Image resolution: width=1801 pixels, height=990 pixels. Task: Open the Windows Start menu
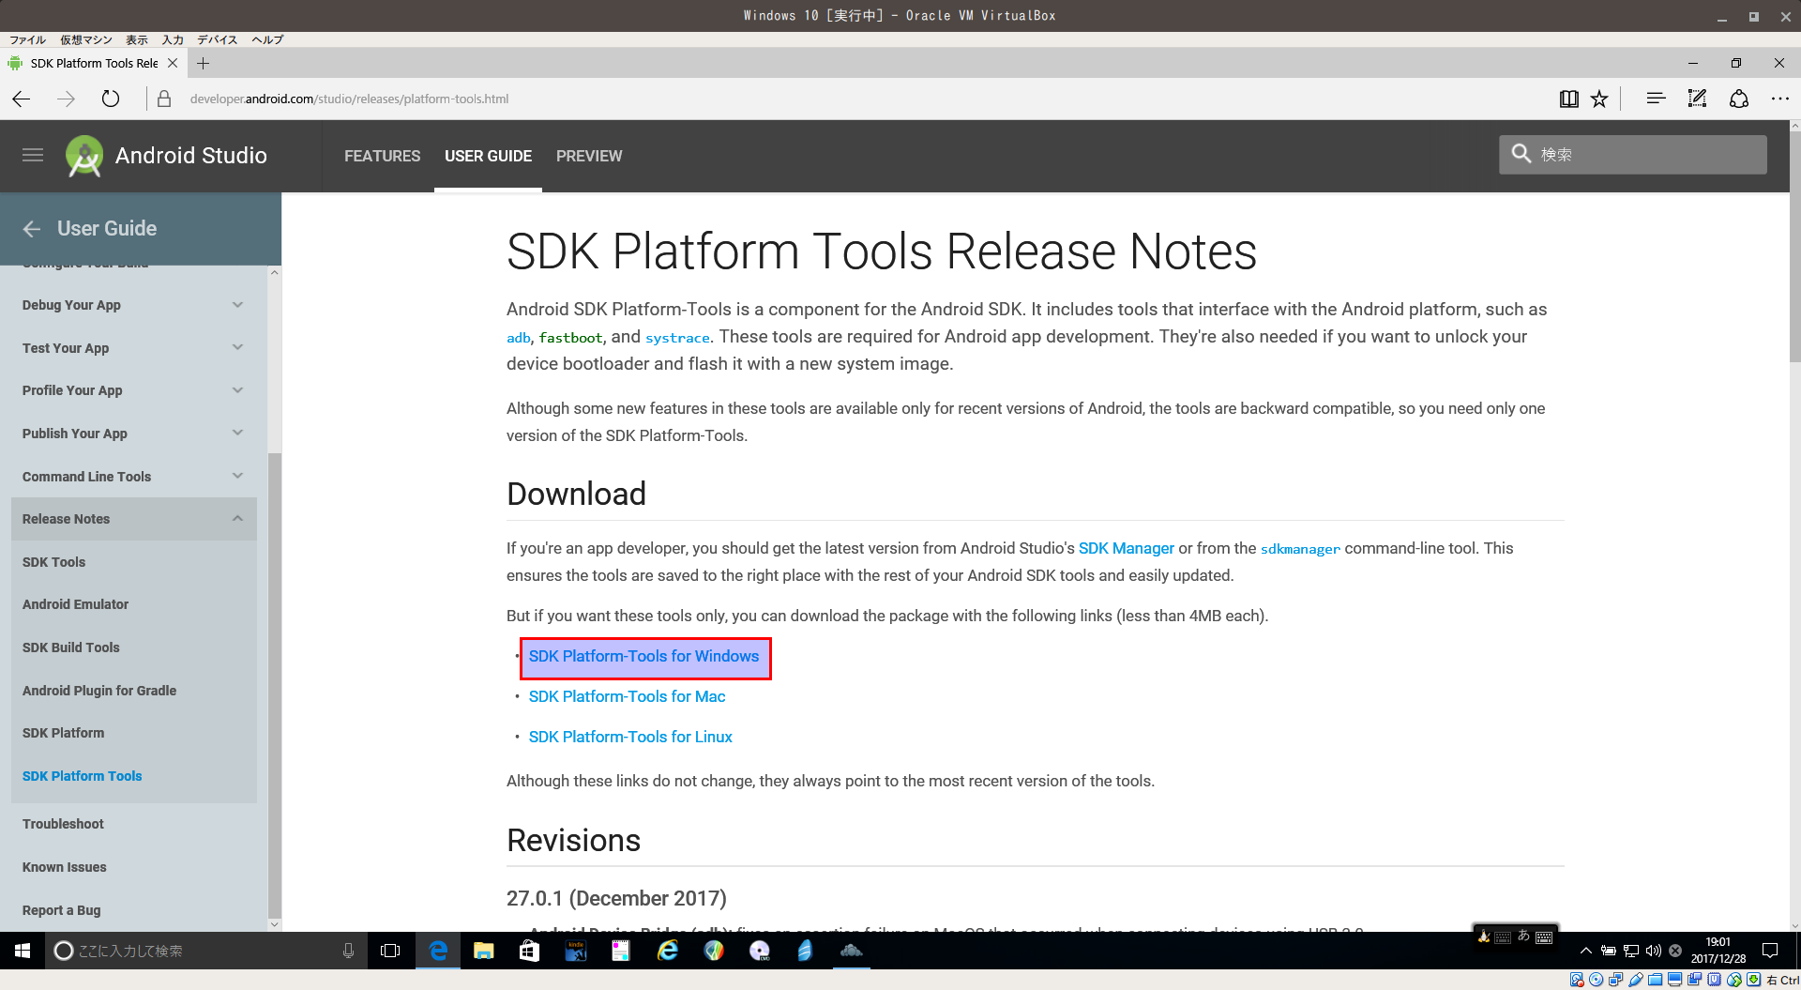(x=23, y=951)
